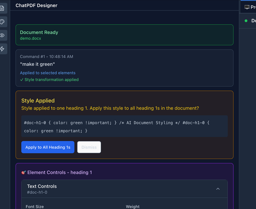Click the monitor preview icon tab
Viewport: 256px width, 209px height.
247,7
